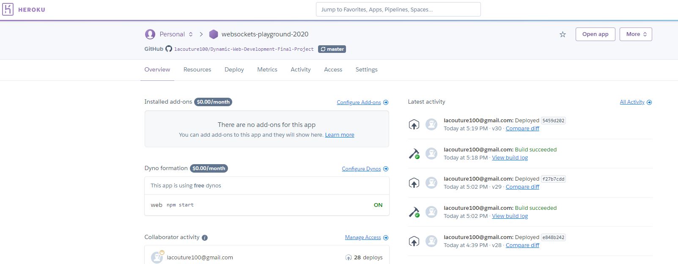
Task: Click the add-ons $0.00/month badge
Action: pyautogui.click(x=213, y=102)
